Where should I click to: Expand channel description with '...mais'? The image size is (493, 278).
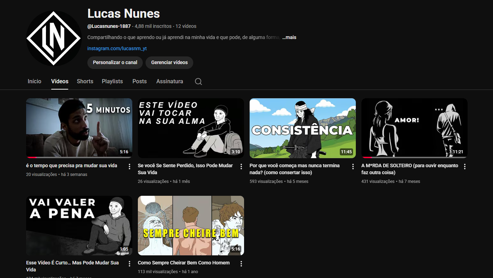pos(289,37)
